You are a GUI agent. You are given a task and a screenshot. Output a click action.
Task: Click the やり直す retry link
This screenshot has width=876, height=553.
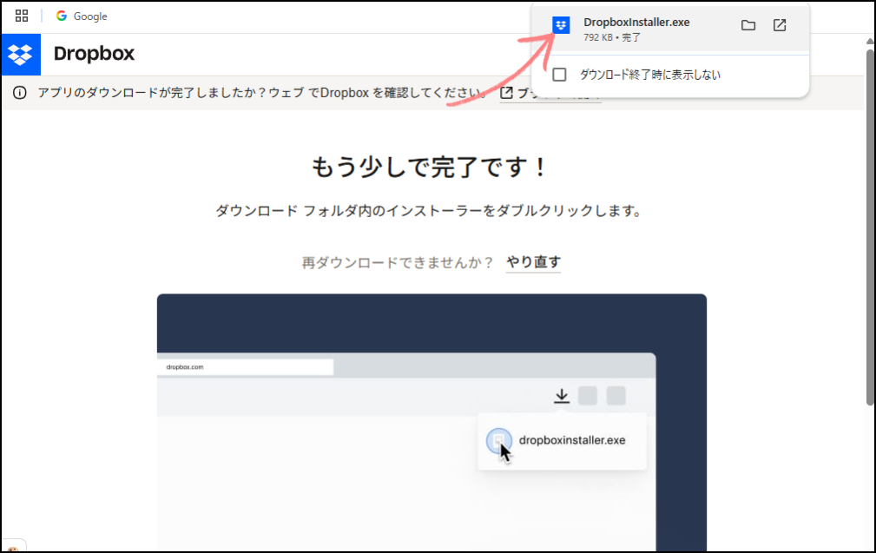pos(534,262)
